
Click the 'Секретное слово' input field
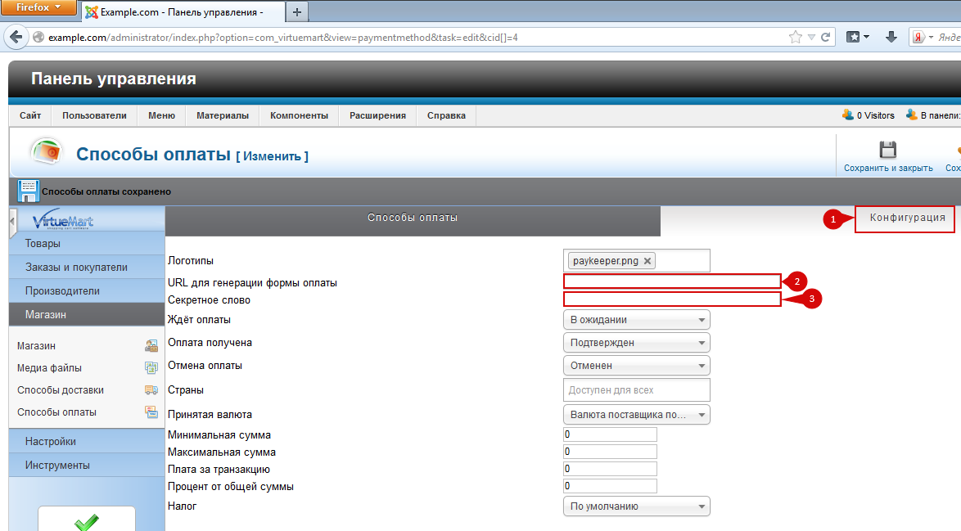tap(672, 299)
